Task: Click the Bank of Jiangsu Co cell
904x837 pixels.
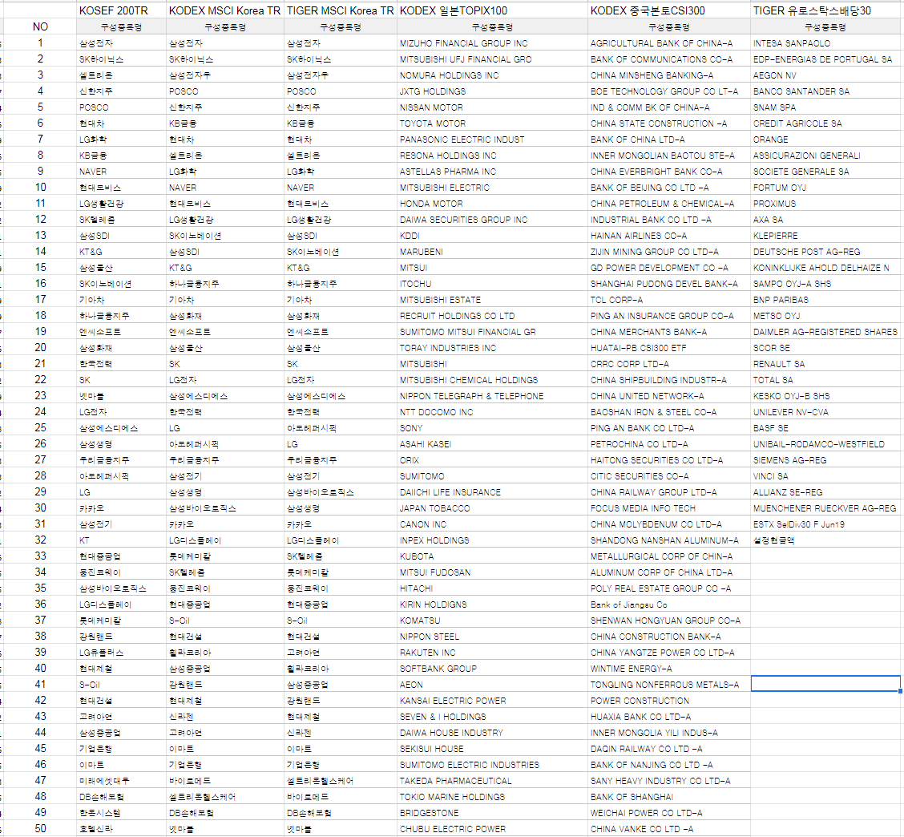Action: pos(668,604)
